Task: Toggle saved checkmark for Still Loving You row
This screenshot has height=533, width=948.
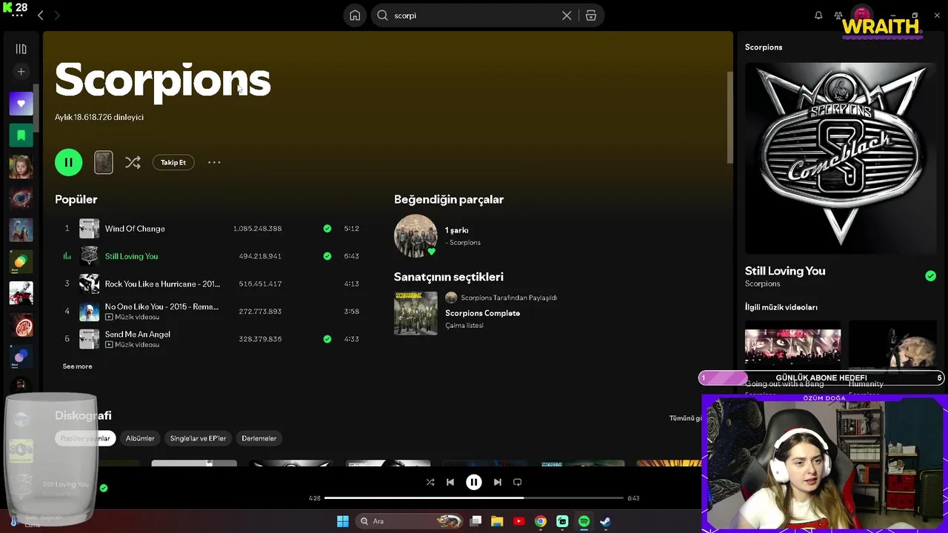Action: pyautogui.click(x=327, y=256)
